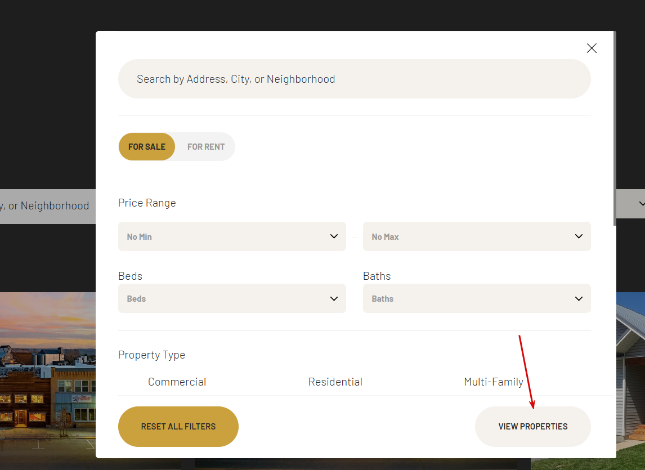Screen dimensions: 645x470
Task: Expand the No Max price dropdown
Action: (x=476, y=236)
